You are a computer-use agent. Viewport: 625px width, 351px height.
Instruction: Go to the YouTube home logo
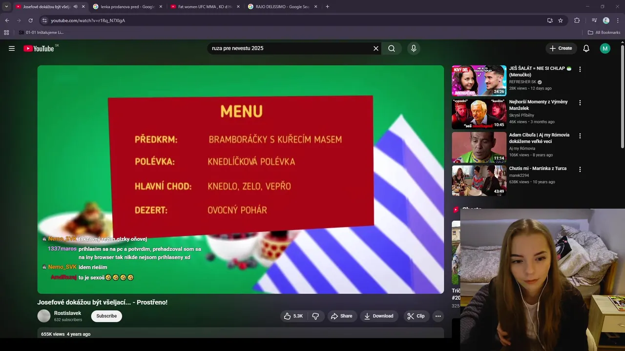pyautogui.click(x=39, y=48)
